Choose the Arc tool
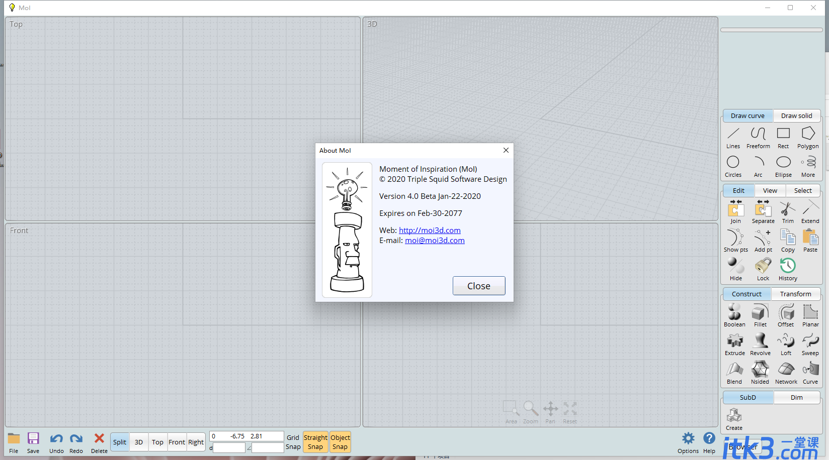The height and width of the screenshot is (460, 829). (x=758, y=166)
